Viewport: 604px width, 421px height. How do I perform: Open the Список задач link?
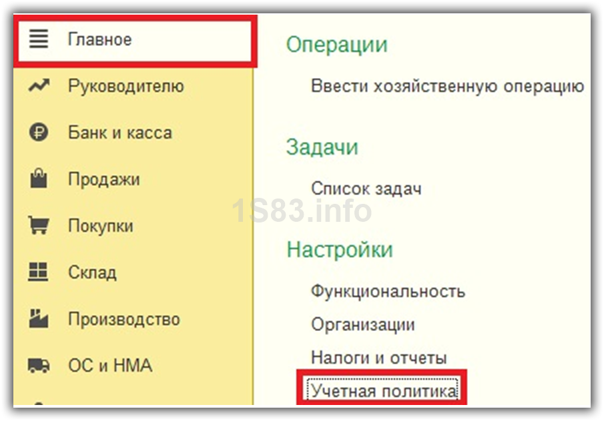point(366,189)
